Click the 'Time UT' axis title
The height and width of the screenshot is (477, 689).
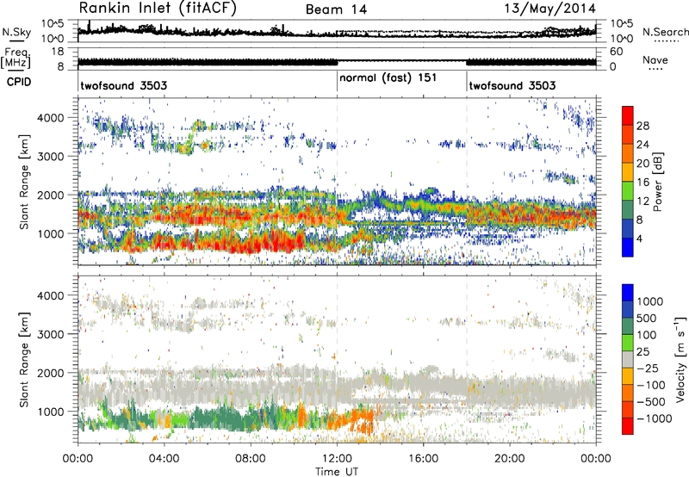pyautogui.click(x=337, y=472)
